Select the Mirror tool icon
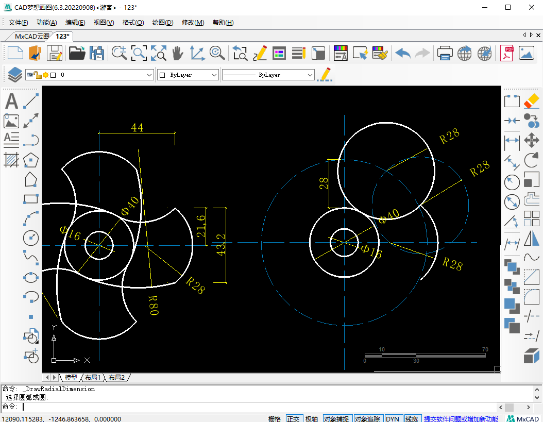This screenshot has height=422, width=543. click(531, 238)
